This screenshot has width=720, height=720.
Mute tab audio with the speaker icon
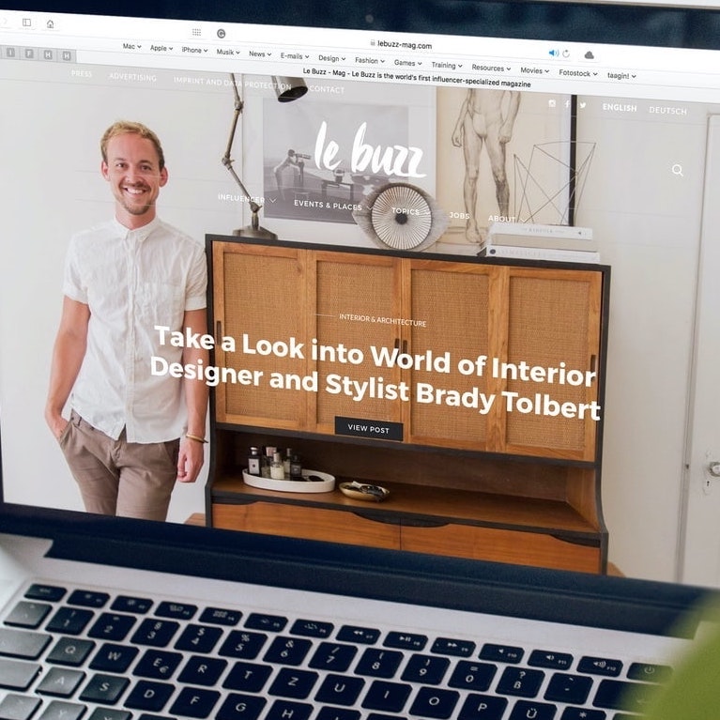[553, 54]
